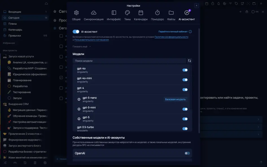This screenshot has height=167, width=267.
Task: Click the shuffle icon in bottom sidebar
Action: pos(5,163)
